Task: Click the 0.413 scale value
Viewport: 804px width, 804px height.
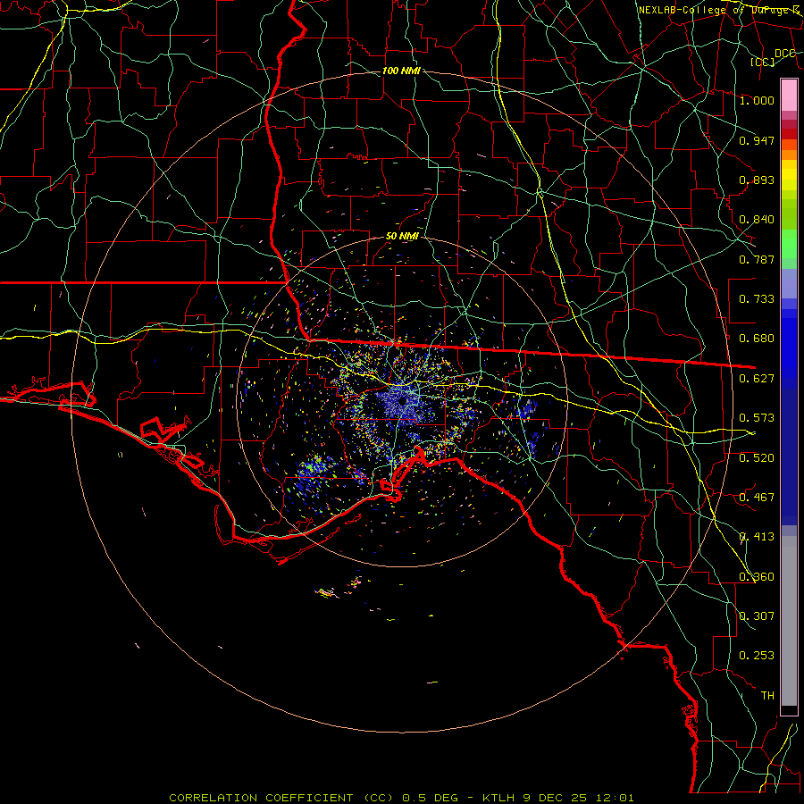Action: point(757,537)
